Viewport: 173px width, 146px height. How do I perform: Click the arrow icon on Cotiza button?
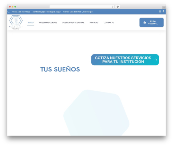coord(155,60)
